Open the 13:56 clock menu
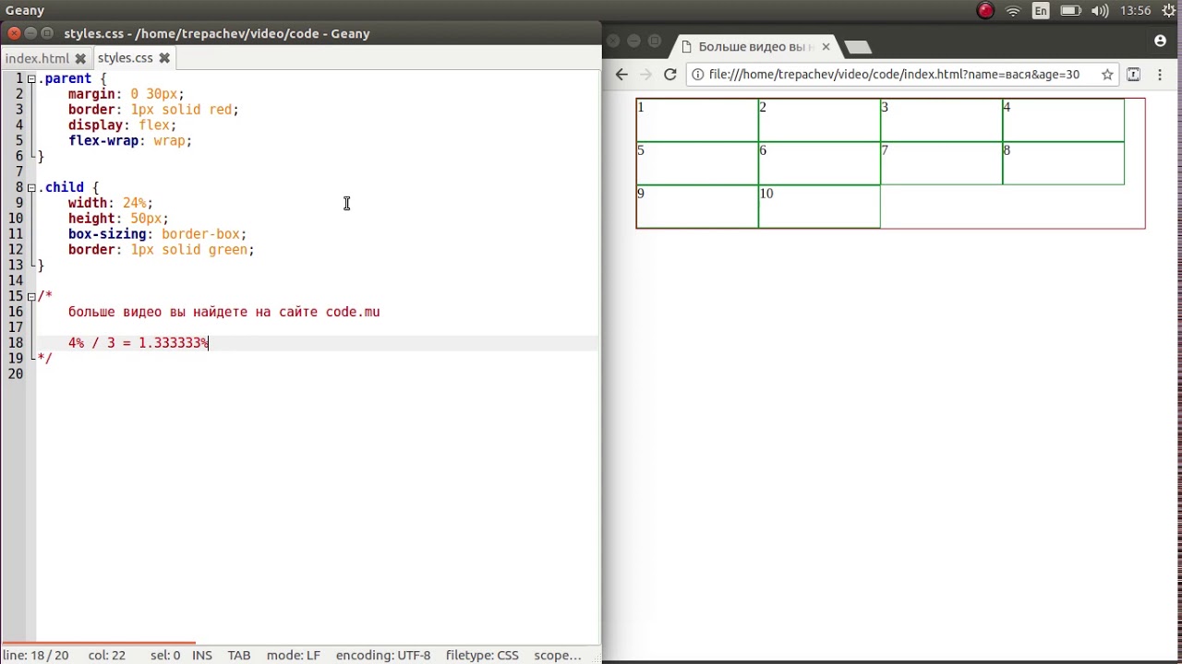 tap(1135, 11)
